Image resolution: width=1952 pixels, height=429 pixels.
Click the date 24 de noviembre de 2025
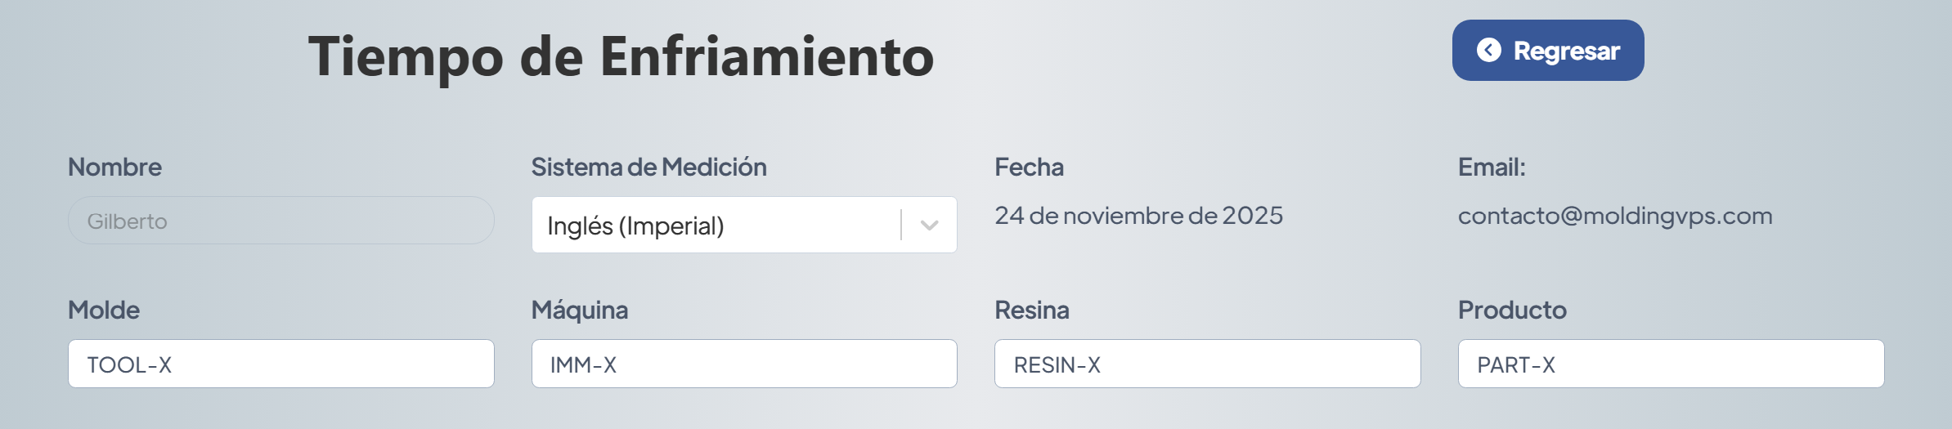click(x=1138, y=216)
